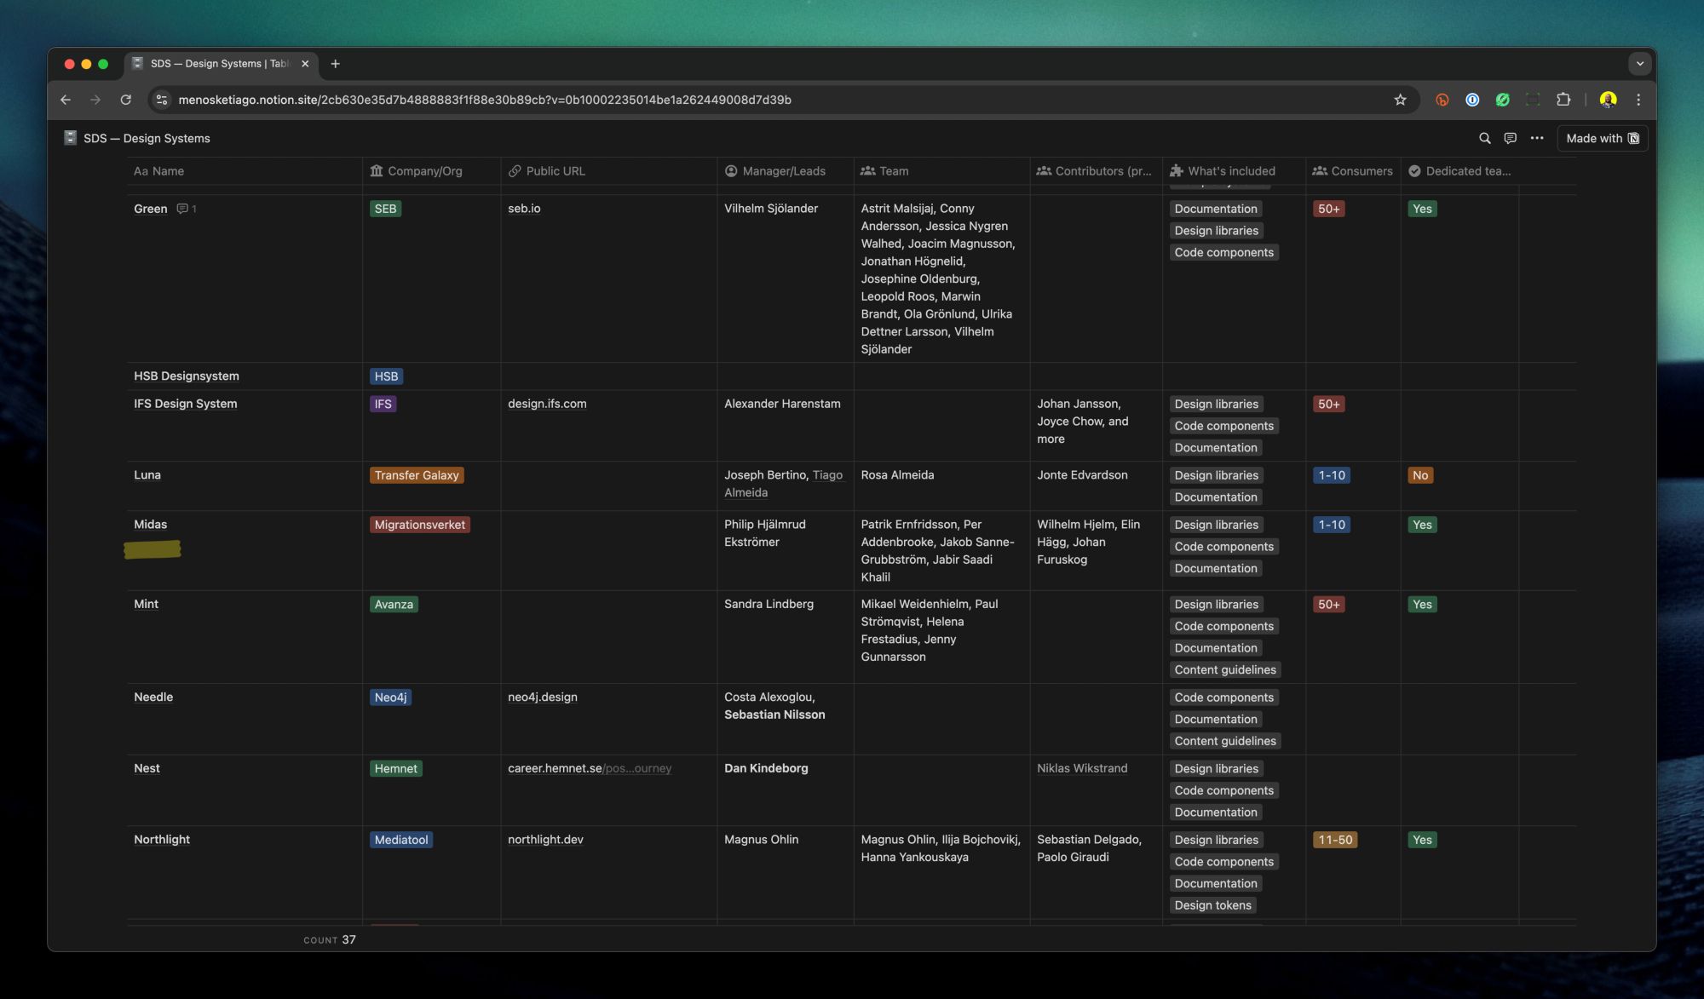
Task: Click the browser back arrow
Action: (66, 100)
